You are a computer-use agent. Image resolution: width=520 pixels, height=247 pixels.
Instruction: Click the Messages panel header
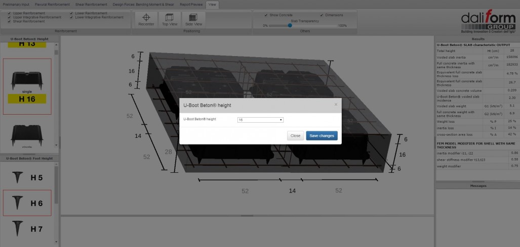478,186
